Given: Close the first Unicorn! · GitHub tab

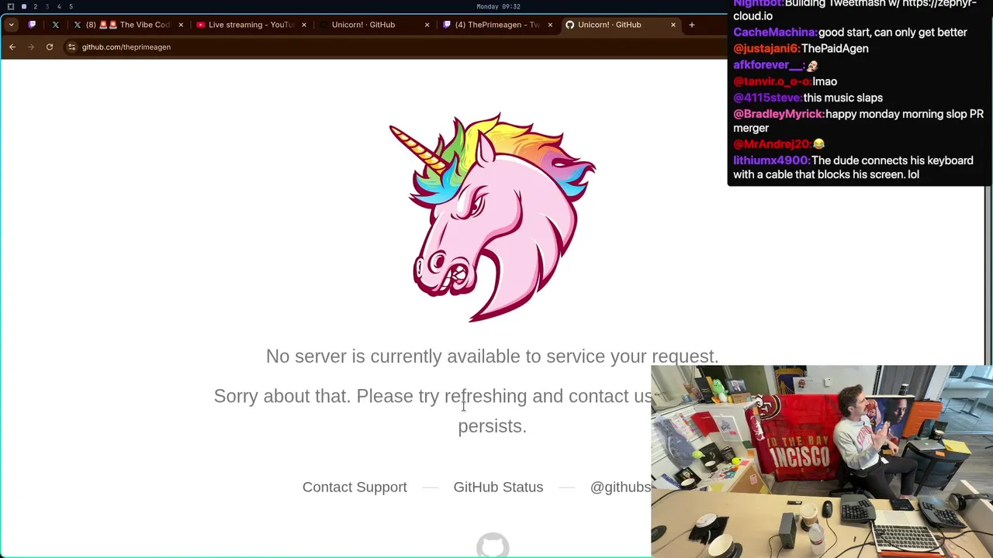Looking at the screenshot, I should 427,25.
